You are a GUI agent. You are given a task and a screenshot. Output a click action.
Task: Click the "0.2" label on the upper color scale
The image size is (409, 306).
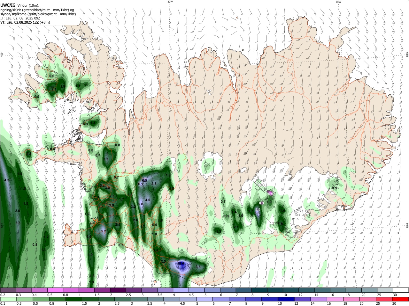(3, 295)
